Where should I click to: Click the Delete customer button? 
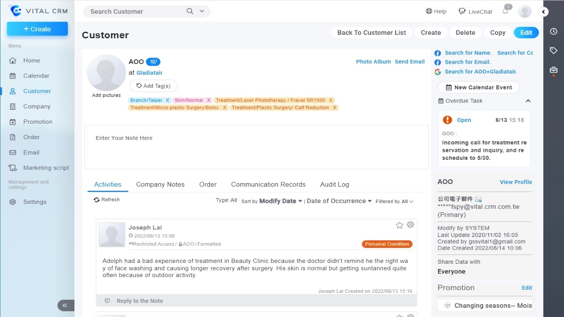click(x=465, y=33)
